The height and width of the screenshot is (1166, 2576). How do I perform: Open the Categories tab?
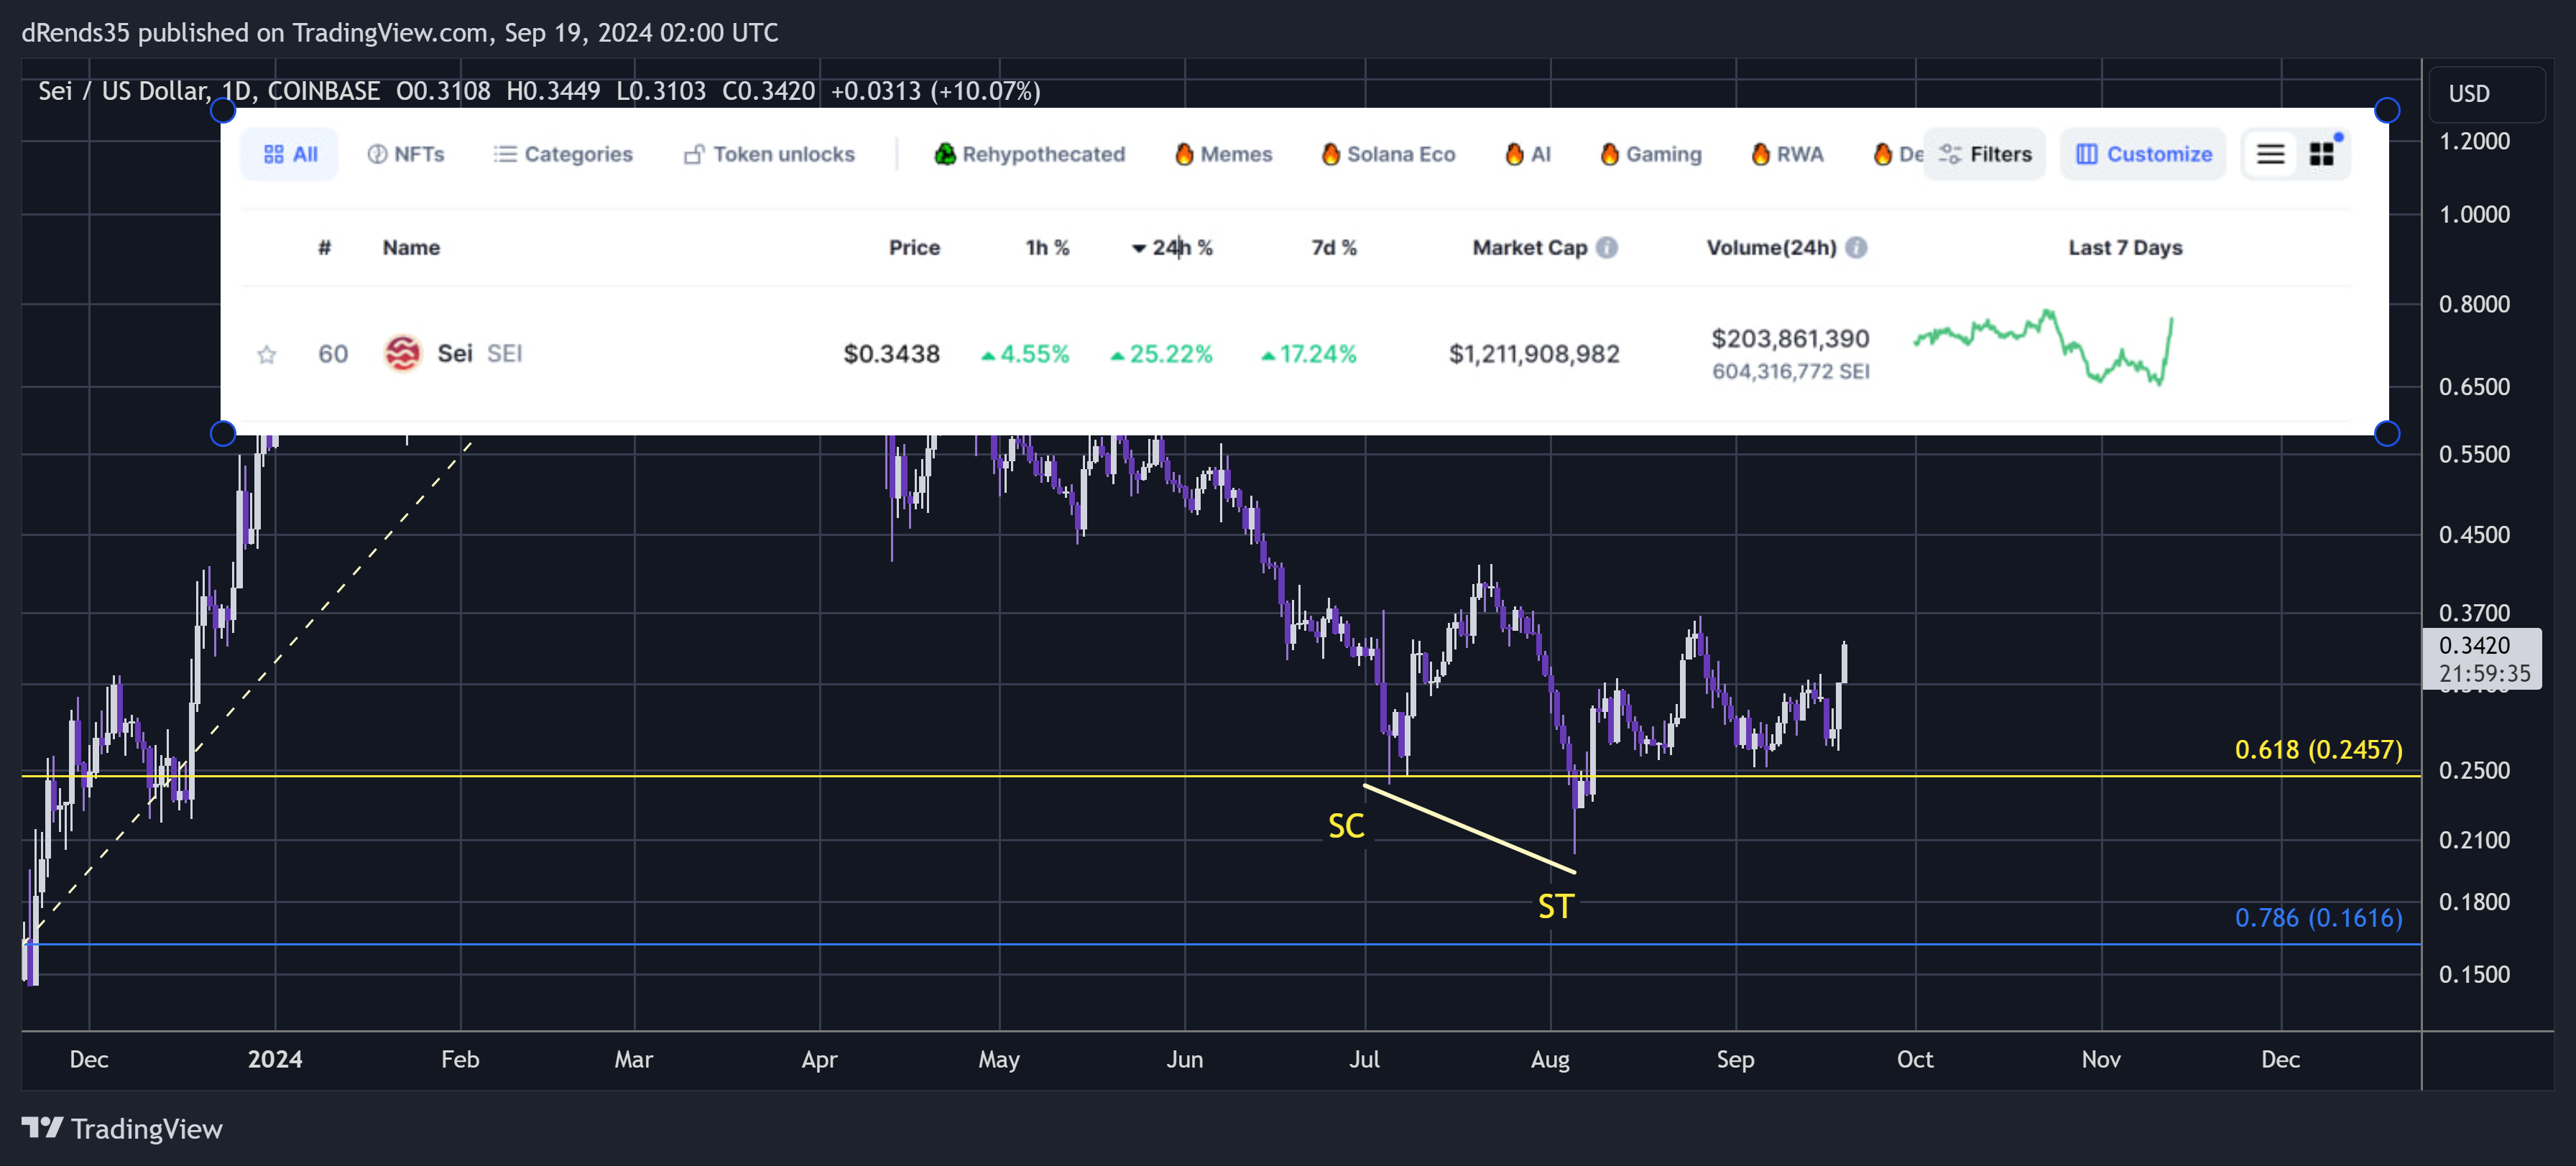[564, 154]
